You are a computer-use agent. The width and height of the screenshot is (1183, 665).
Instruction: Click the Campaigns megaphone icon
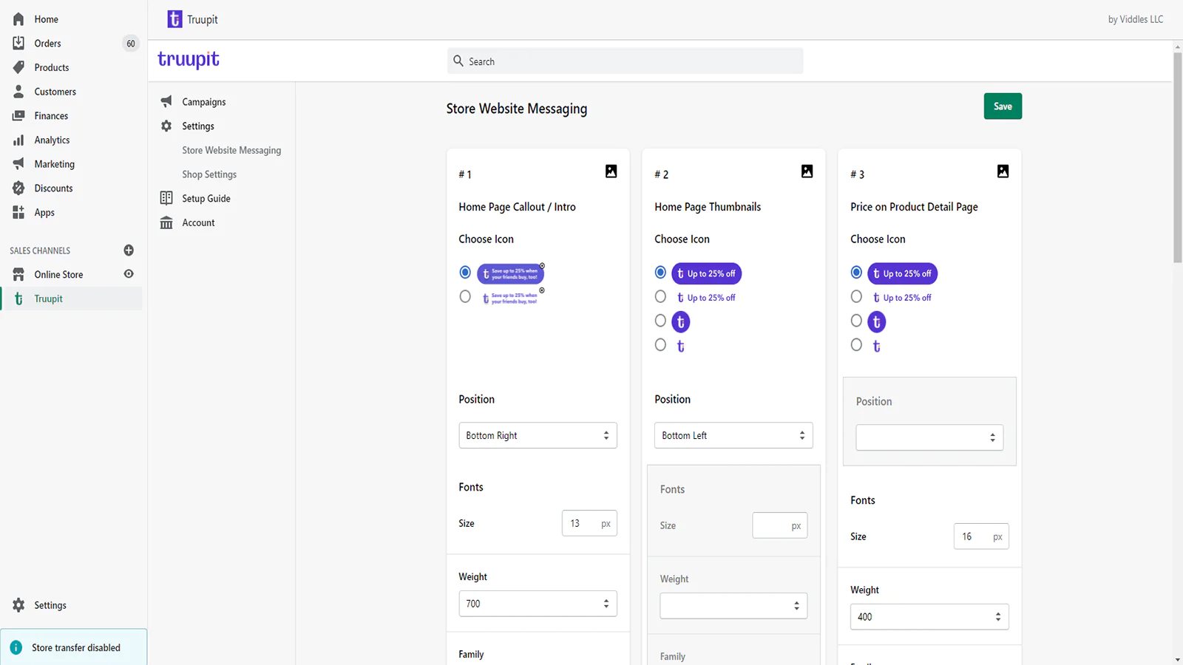(x=166, y=101)
